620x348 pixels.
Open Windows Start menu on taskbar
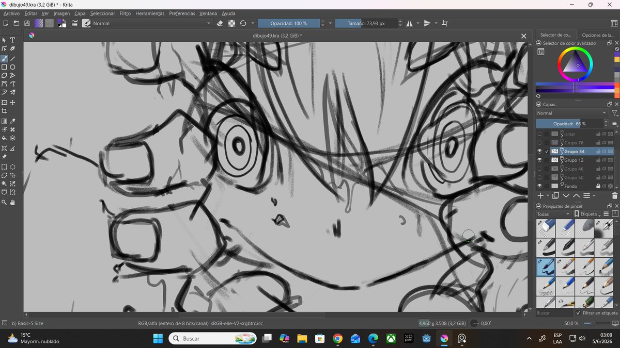tap(158, 338)
